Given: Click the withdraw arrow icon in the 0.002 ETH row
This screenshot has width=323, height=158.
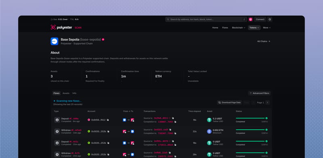Looking at the screenshot, I should [57, 131].
